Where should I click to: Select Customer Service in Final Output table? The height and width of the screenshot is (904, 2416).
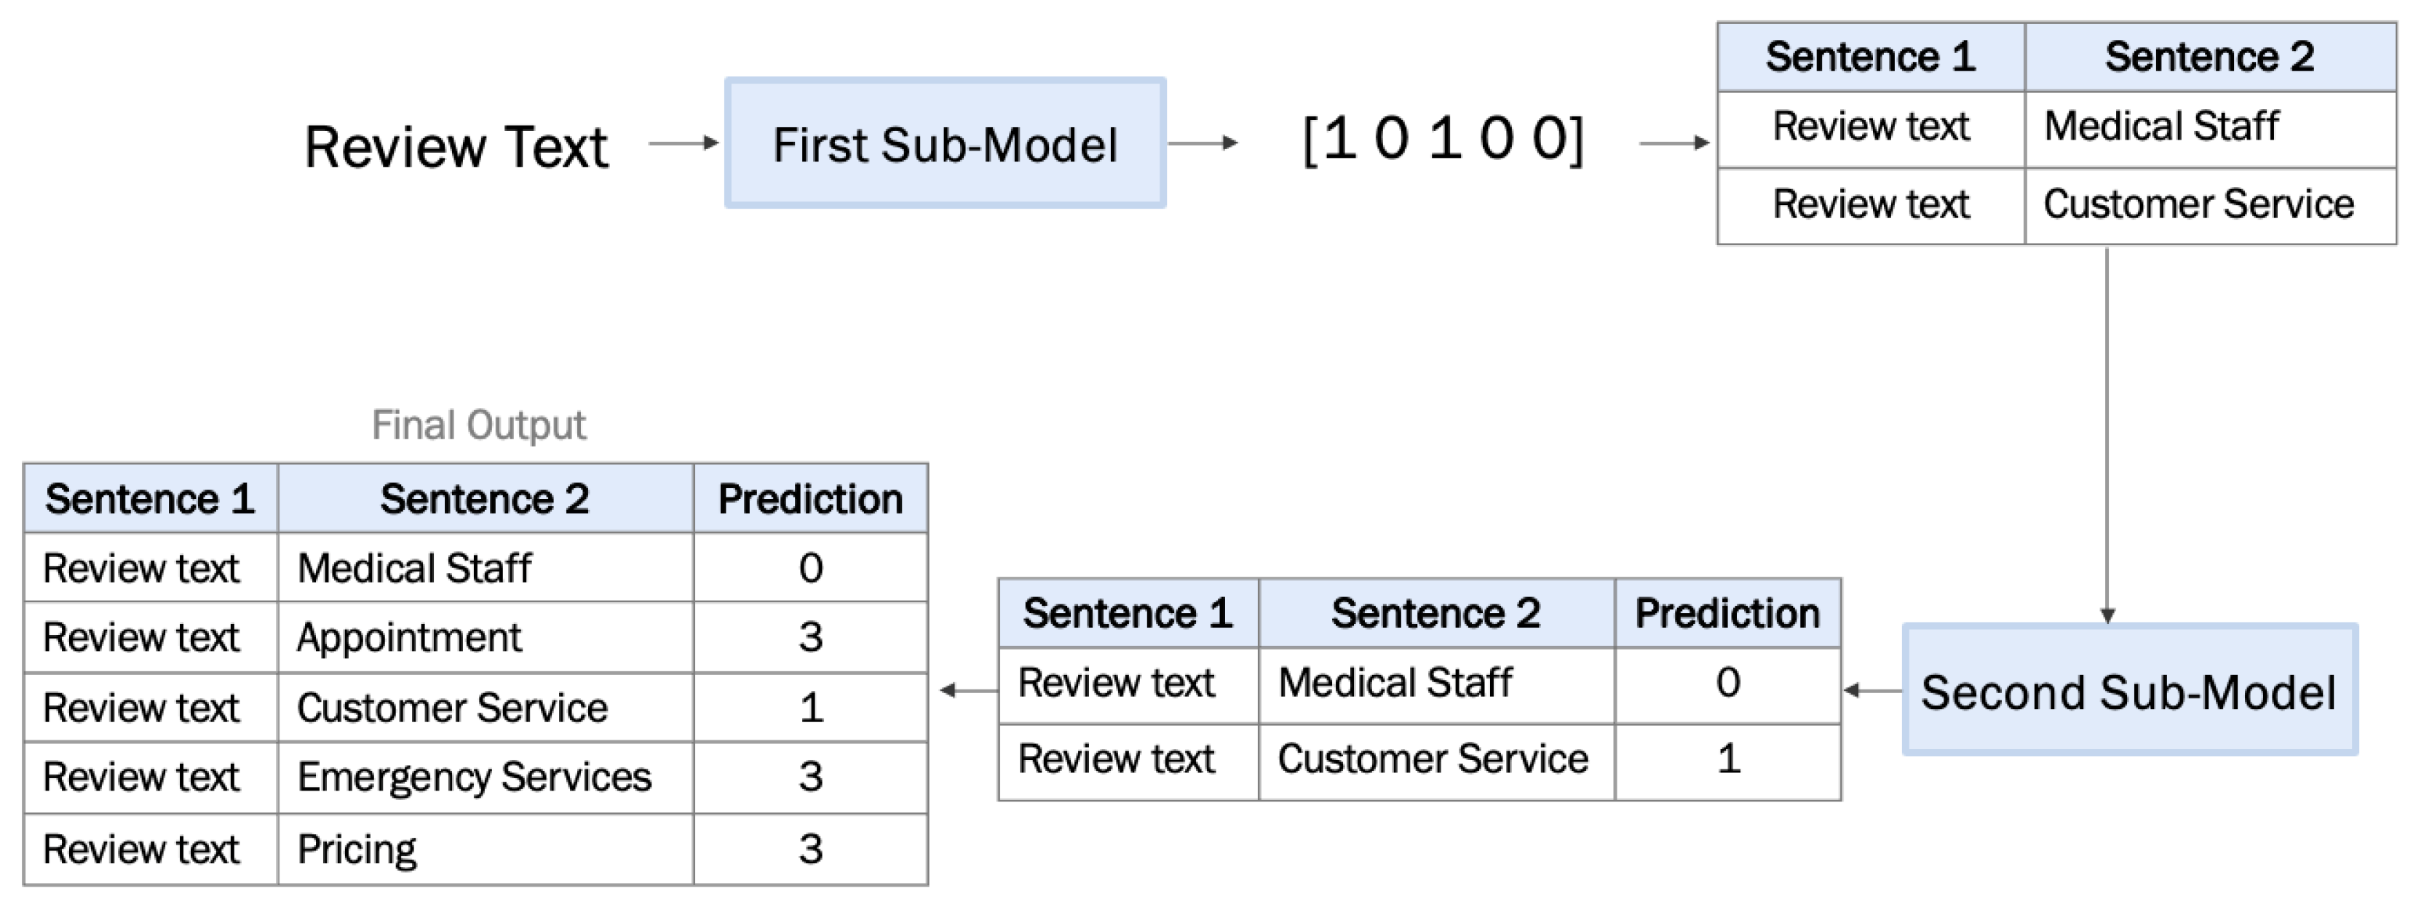click(452, 708)
